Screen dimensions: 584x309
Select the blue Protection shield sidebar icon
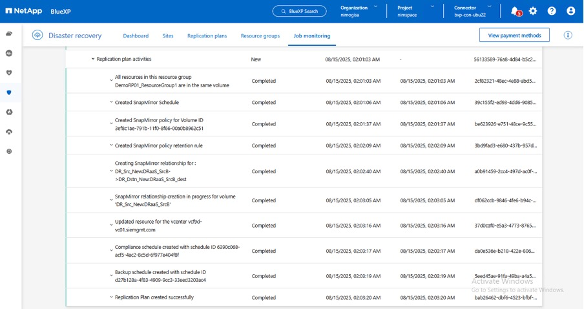click(9, 92)
